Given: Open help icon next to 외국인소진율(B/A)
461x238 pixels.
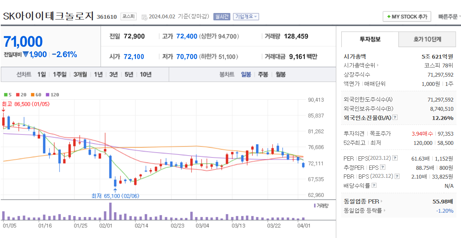Looking at the screenshot, I should coord(395,118).
